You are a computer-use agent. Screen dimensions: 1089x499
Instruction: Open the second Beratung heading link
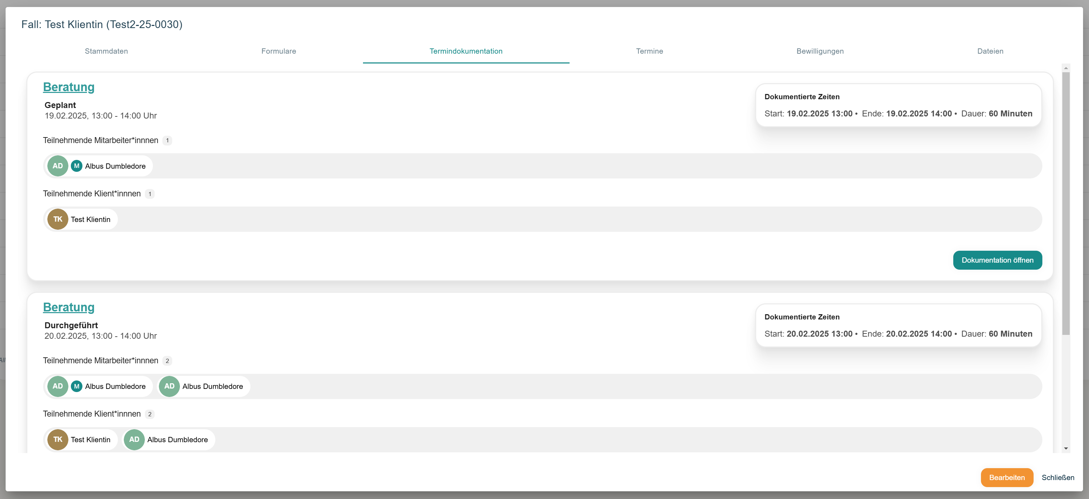click(68, 307)
